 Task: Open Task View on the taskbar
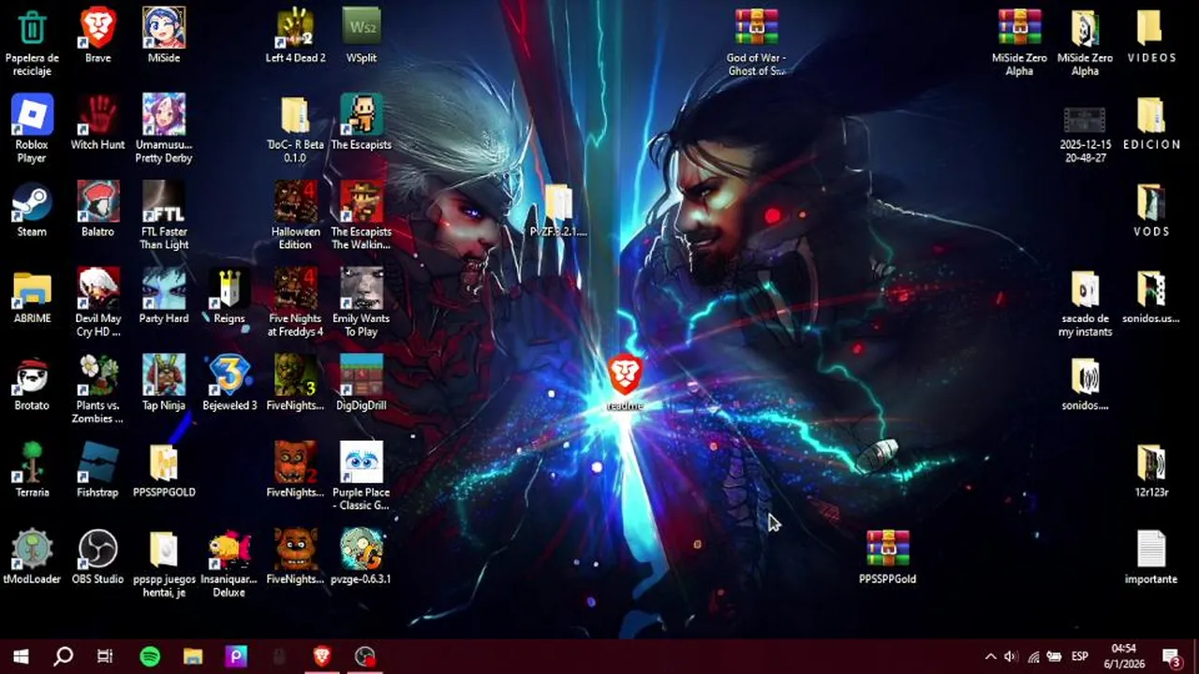[105, 656]
